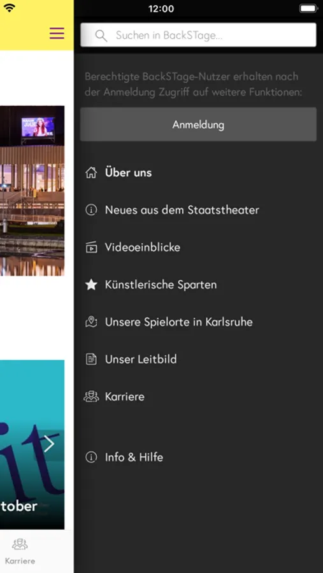
Task: Tap the Anmeldung button
Action: pos(198,125)
